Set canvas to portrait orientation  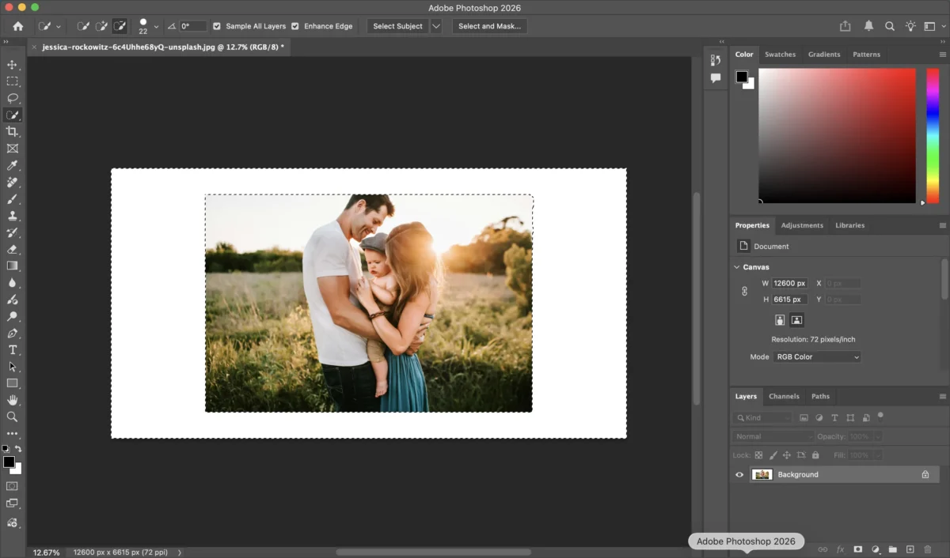[x=780, y=320]
